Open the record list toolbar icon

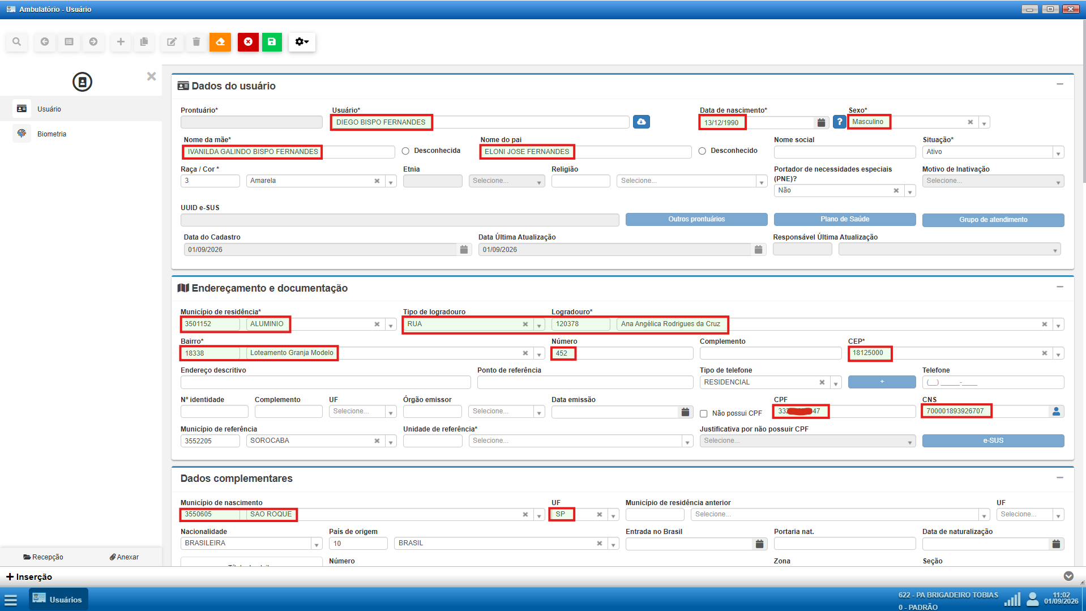click(x=69, y=42)
